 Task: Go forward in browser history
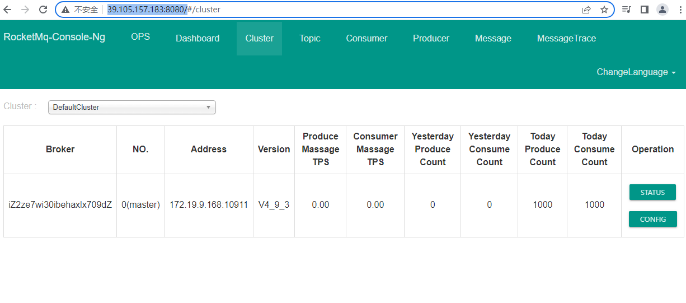pyautogui.click(x=25, y=10)
